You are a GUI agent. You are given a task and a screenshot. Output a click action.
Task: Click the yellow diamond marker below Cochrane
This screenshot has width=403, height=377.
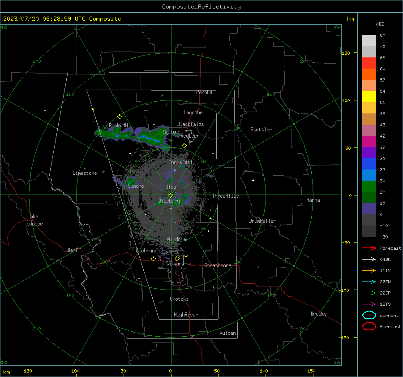[154, 259]
